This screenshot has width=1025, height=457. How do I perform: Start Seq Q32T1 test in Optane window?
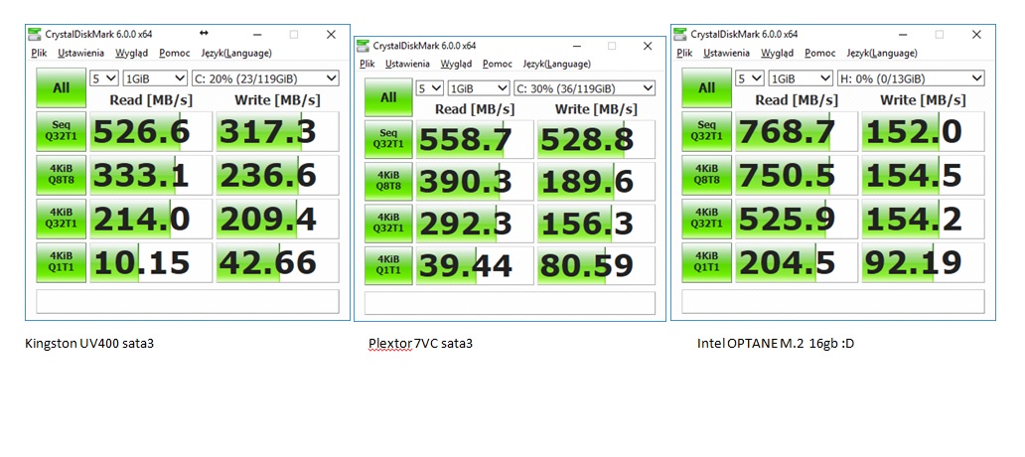point(706,131)
